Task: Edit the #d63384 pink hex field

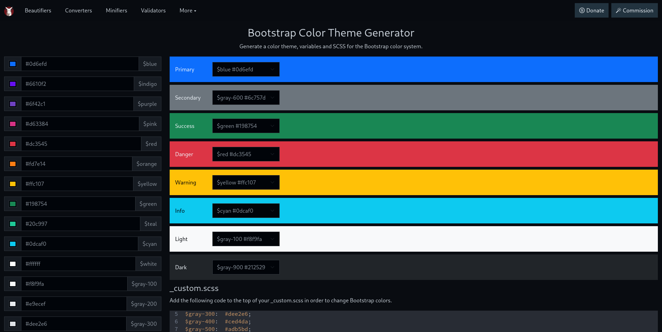Action: coord(80,124)
